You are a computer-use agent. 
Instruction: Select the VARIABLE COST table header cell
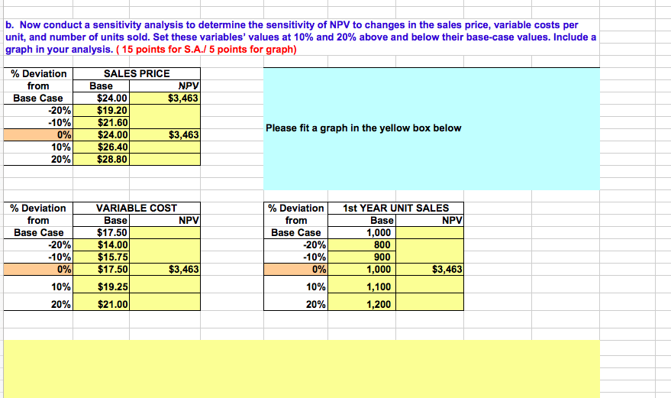click(x=137, y=209)
